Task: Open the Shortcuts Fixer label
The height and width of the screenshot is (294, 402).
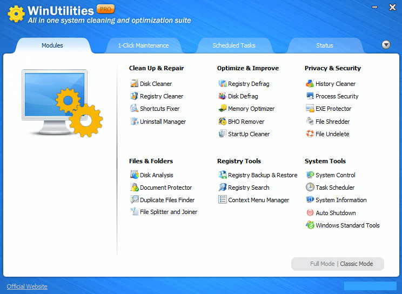Action: (160, 109)
